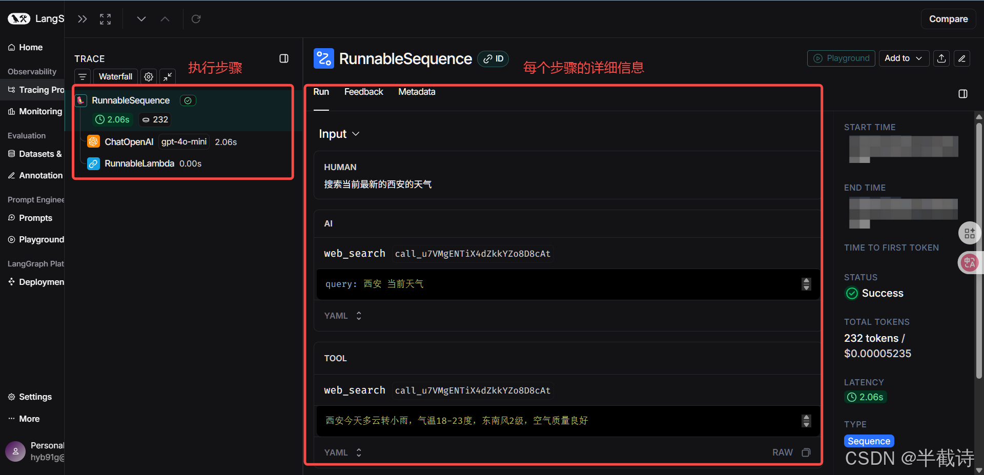Select the RunnableSequence trace row
The image size is (984, 475).
pos(183,110)
